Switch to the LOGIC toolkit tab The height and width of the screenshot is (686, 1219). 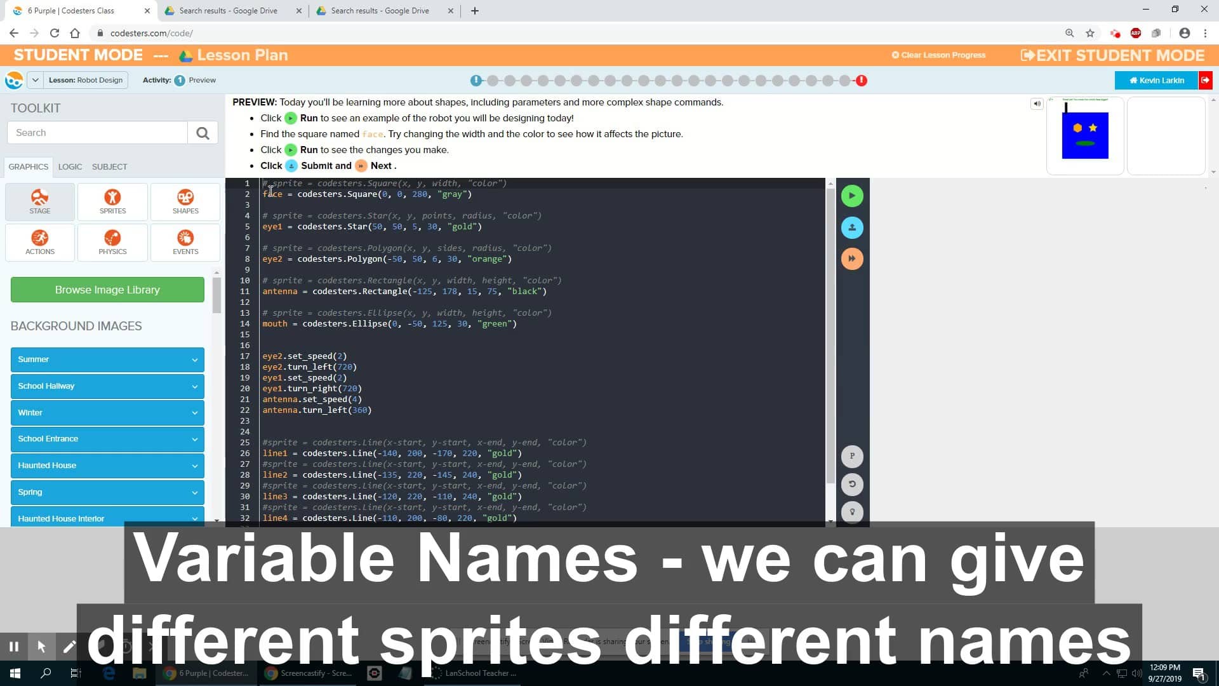pyautogui.click(x=70, y=166)
